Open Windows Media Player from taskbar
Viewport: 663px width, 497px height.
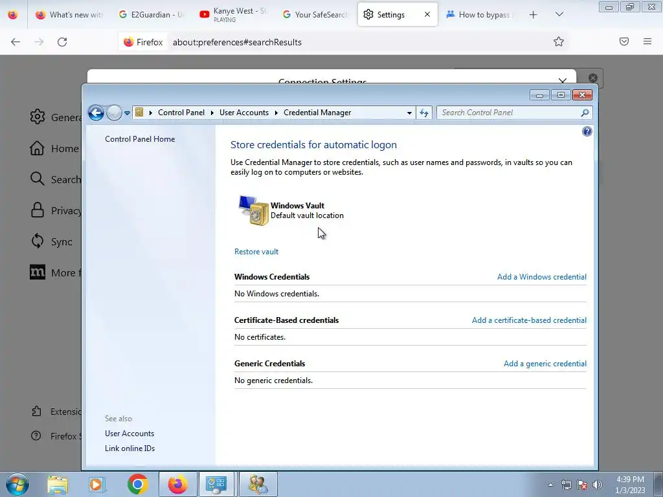pos(97,484)
